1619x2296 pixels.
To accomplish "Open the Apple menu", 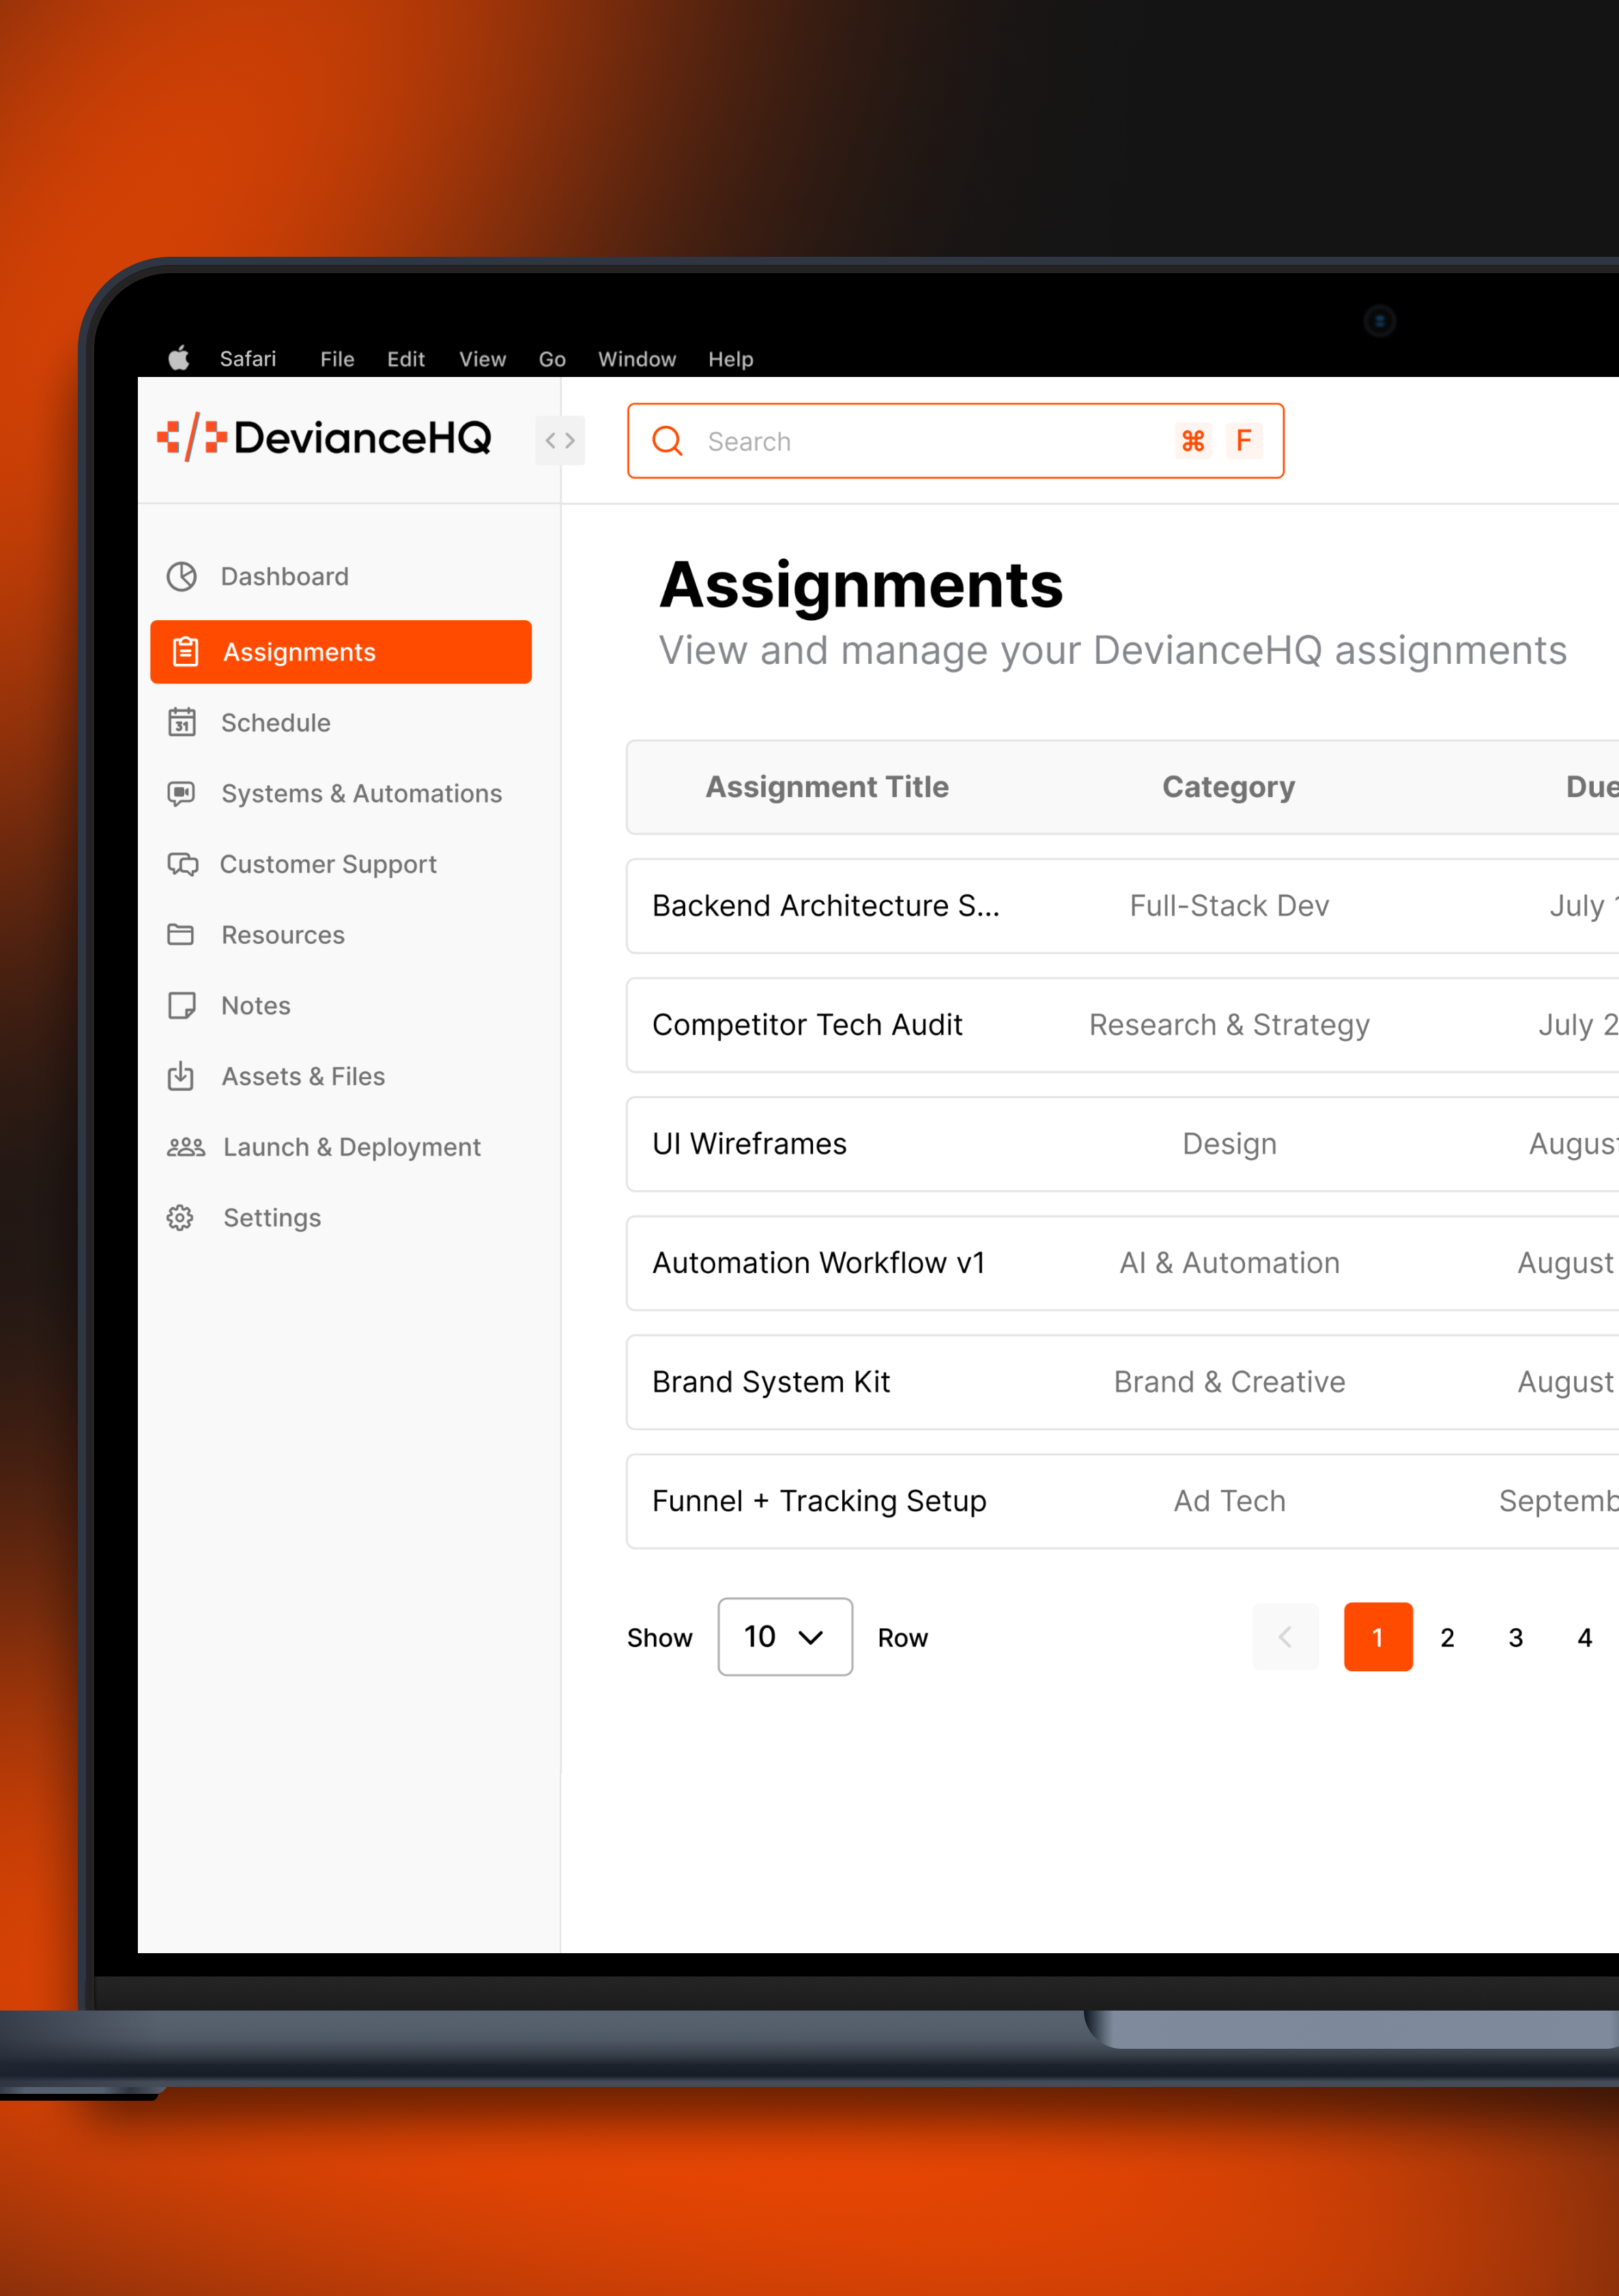I will pos(179,358).
